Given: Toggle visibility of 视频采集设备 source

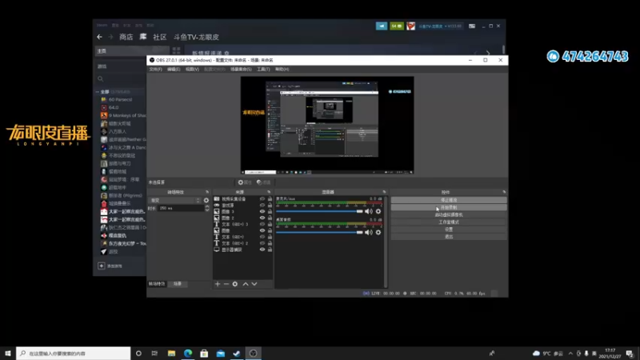Looking at the screenshot, I should (262, 198).
